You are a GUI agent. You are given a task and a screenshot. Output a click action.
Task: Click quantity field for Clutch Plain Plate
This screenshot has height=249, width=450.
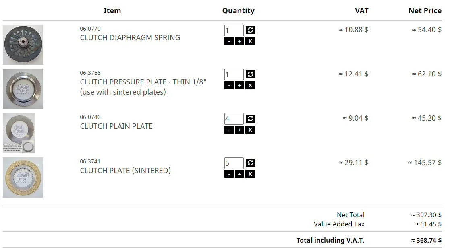click(x=234, y=119)
